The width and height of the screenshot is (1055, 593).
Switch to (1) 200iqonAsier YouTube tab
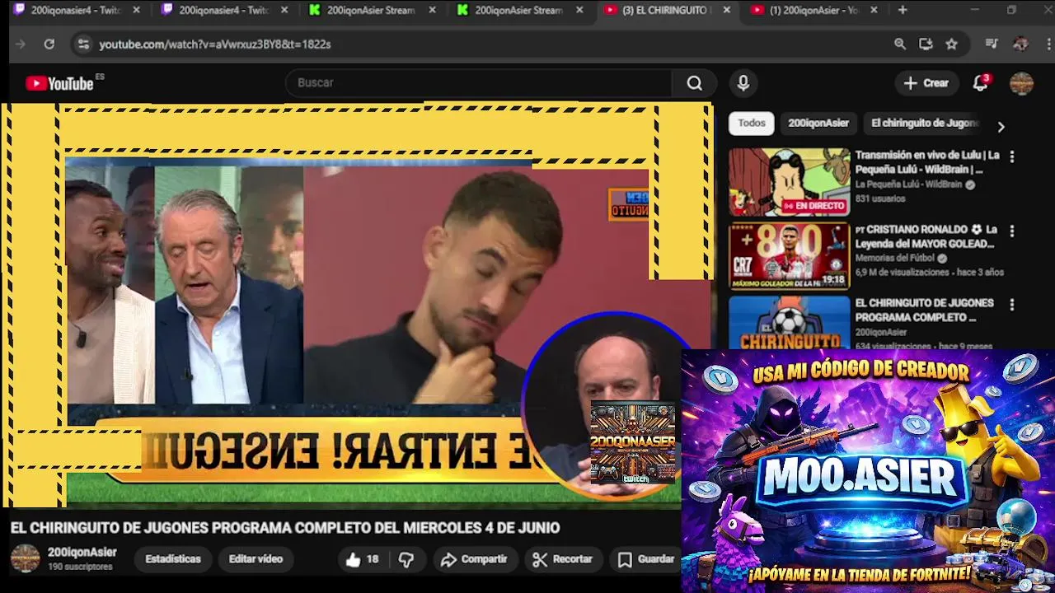click(814, 11)
